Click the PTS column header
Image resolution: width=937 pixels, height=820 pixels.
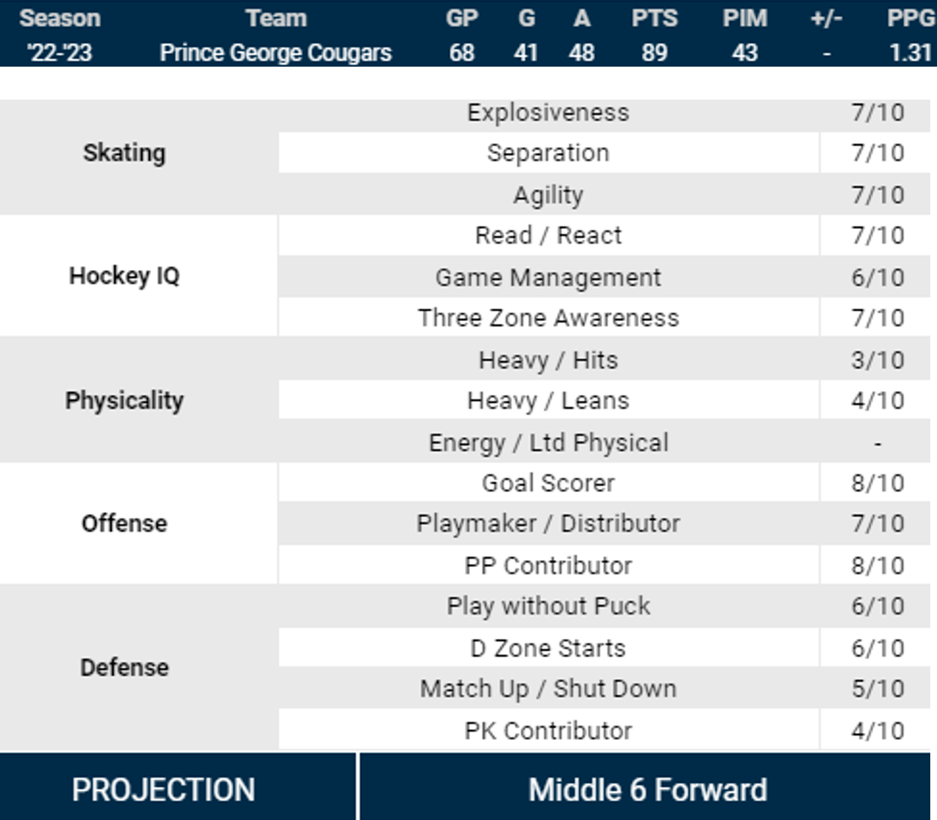(x=654, y=18)
